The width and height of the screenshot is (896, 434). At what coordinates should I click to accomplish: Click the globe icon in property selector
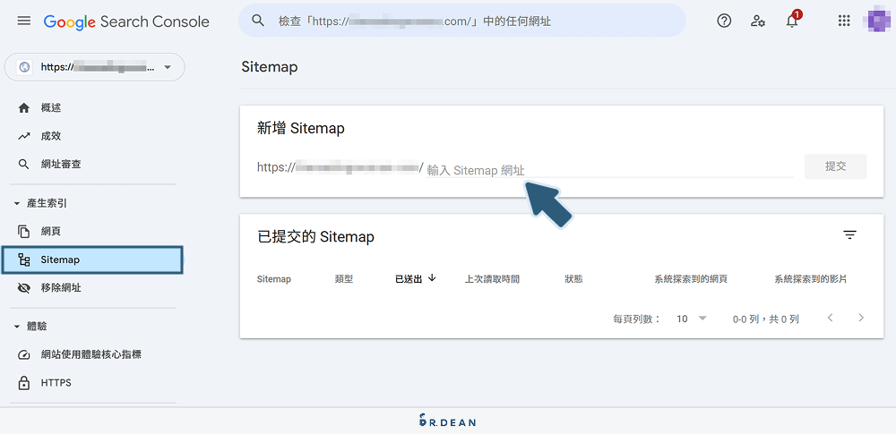point(24,67)
